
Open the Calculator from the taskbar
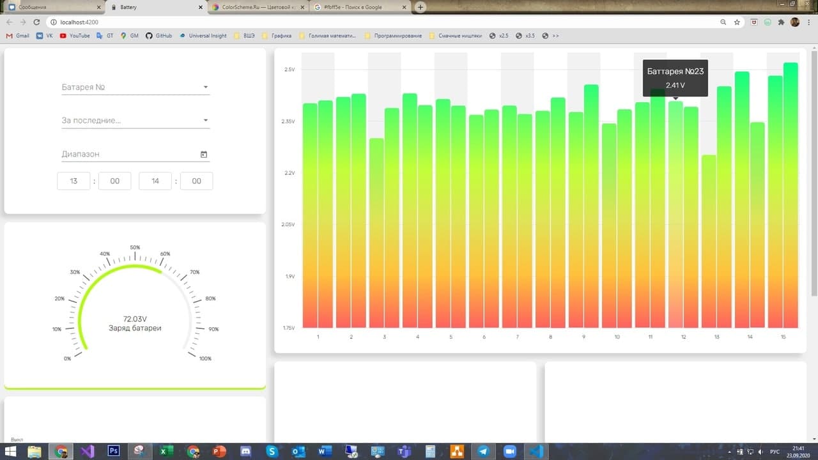430,451
